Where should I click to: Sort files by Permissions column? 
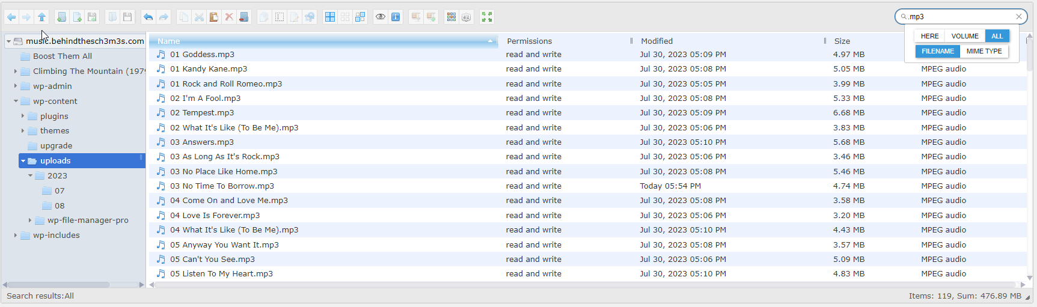tap(566, 41)
